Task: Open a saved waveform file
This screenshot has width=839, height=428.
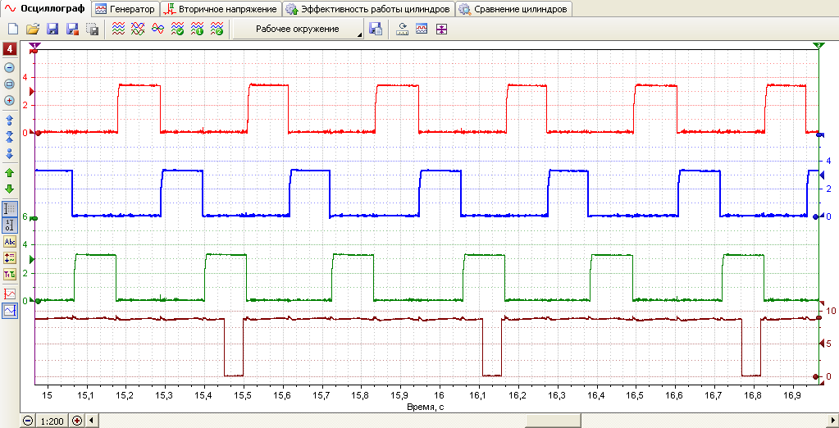Action: [33, 30]
